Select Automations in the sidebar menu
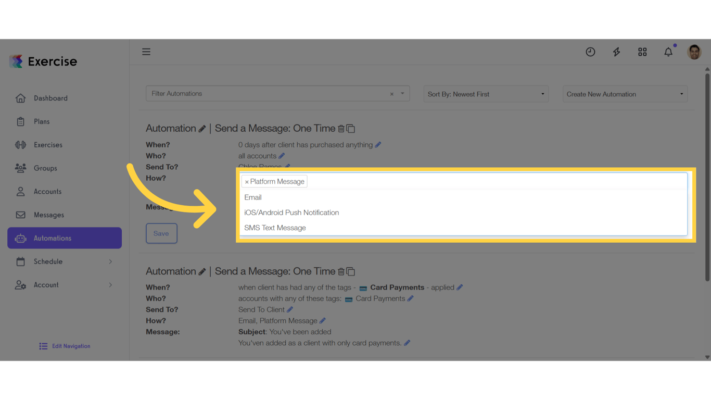 pos(54,238)
